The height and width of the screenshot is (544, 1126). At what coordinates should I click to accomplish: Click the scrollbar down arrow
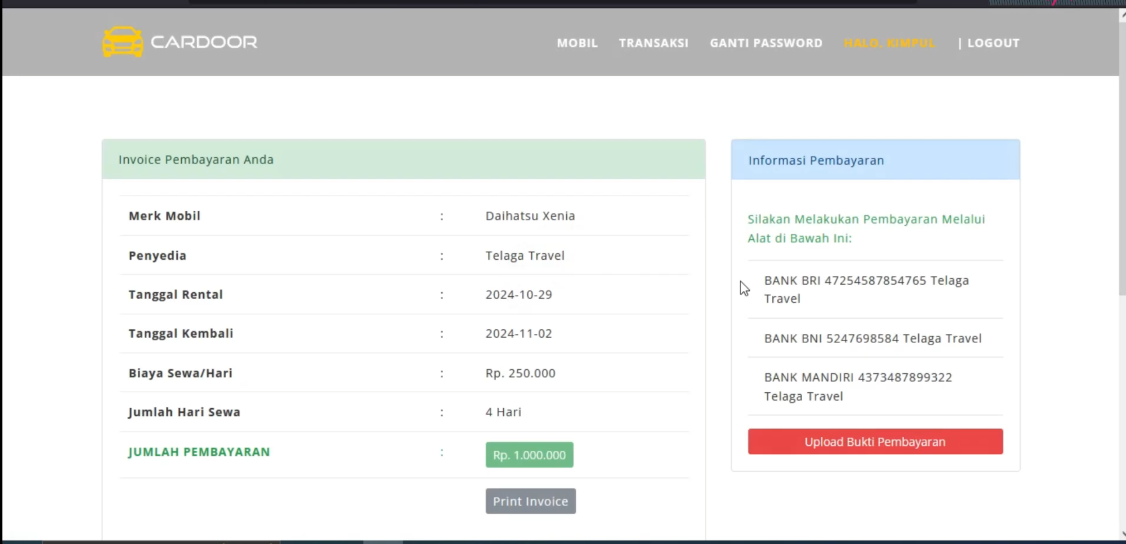click(1122, 534)
